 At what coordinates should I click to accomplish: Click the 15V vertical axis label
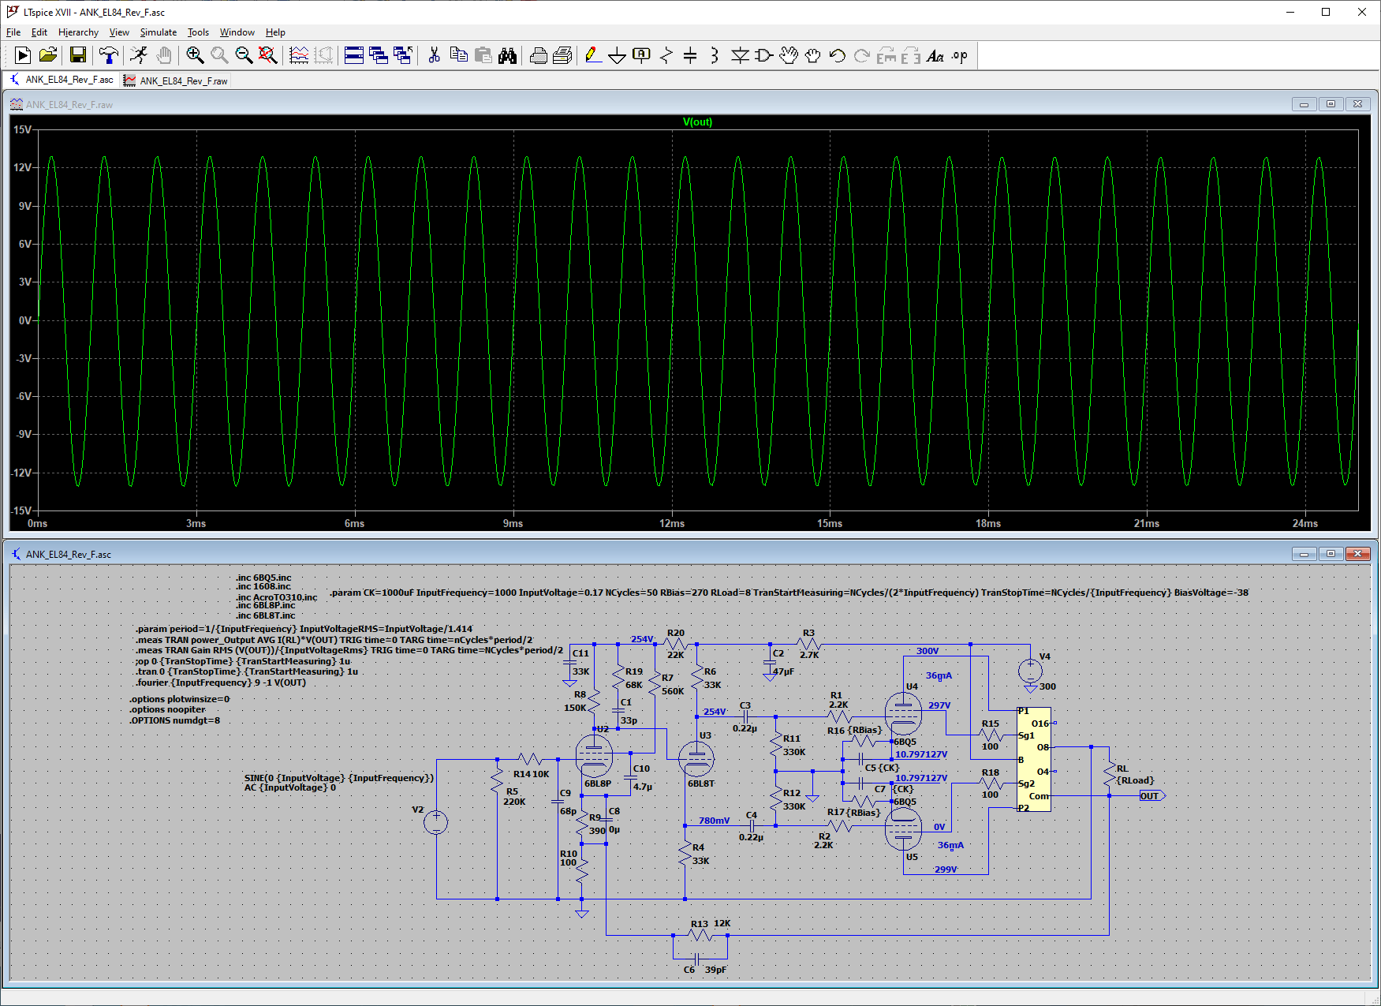tap(22, 129)
